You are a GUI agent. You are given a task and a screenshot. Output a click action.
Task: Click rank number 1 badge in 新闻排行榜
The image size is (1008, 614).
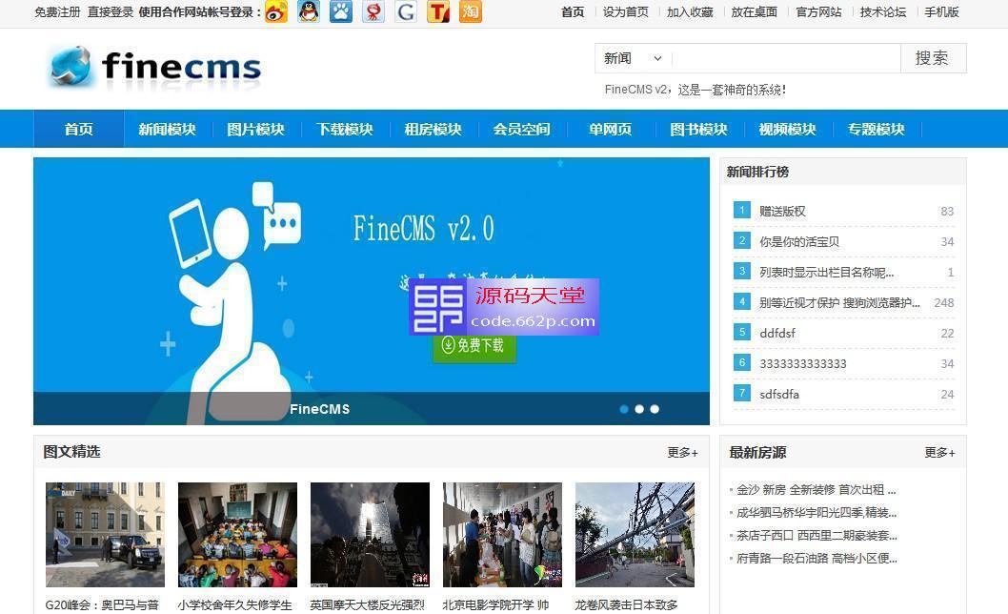[x=742, y=210]
